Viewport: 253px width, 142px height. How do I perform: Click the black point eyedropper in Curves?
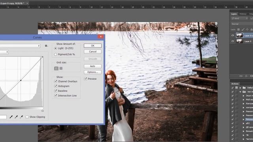11,117
